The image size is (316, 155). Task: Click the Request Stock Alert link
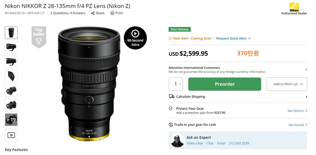pyautogui.click(x=233, y=39)
